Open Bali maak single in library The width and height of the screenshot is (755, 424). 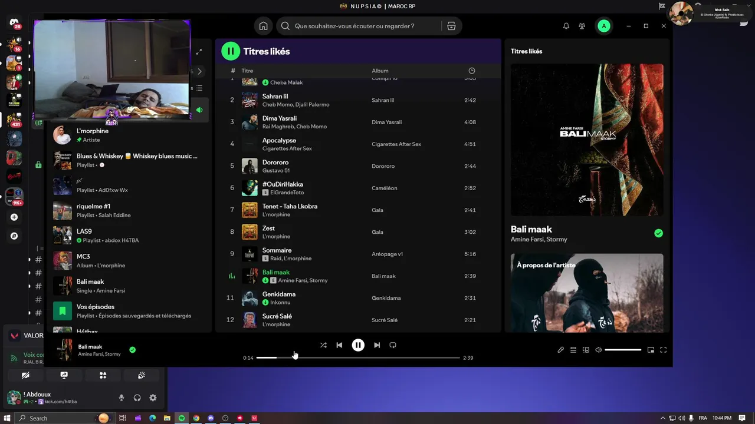129,286
